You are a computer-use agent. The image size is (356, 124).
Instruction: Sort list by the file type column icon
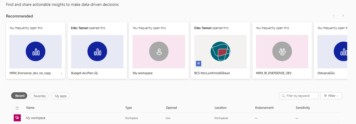[x=17, y=108]
